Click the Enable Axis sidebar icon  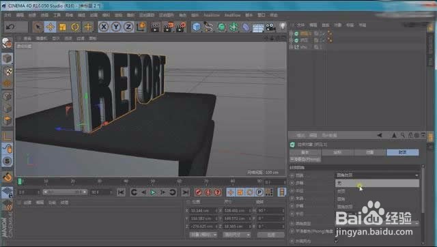point(8,136)
